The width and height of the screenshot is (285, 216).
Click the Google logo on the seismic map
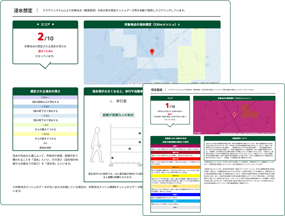197,133
